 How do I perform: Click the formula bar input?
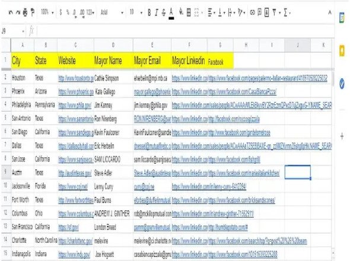pyautogui.click(x=185, y=31)
